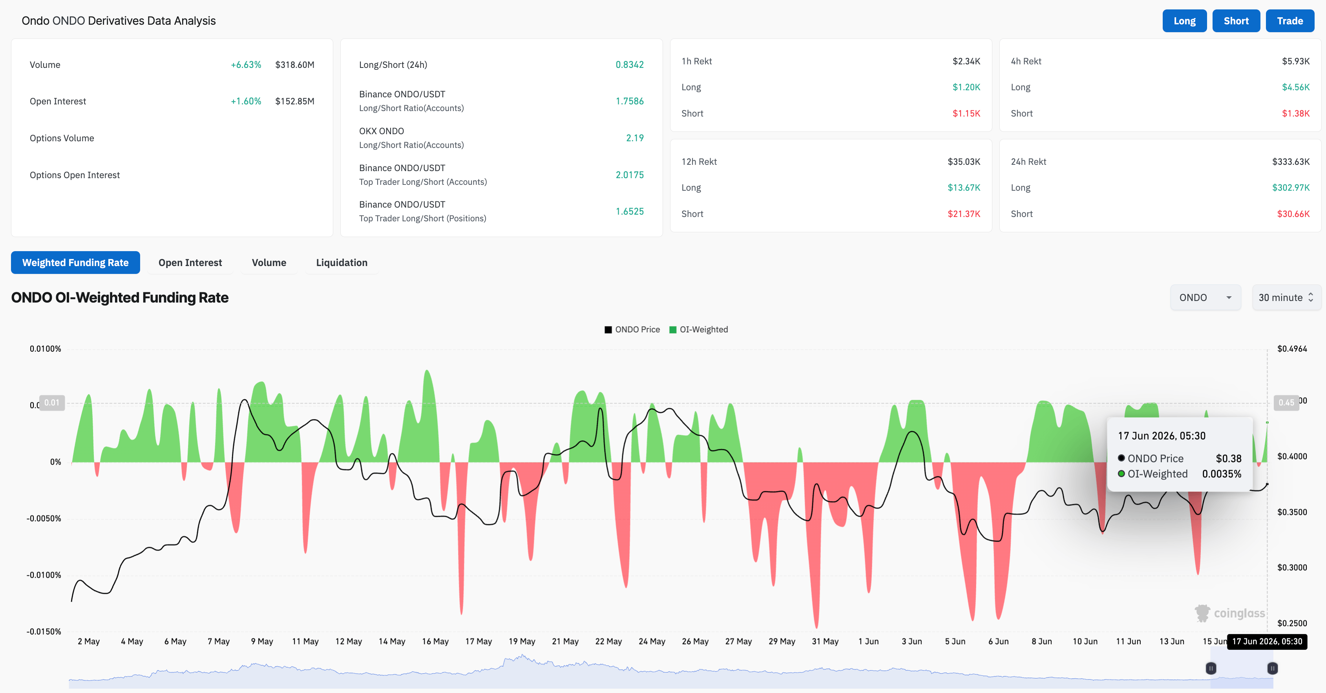Click 1h Rekt total $2.34K
Image resolution: width=1326 pixels, height=693 pixels.
[x=966, y=61]
